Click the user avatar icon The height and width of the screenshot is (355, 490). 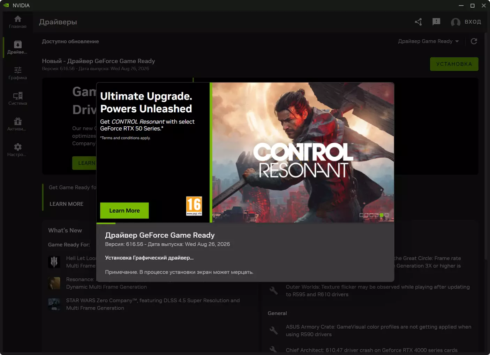(x=455, y=22)
